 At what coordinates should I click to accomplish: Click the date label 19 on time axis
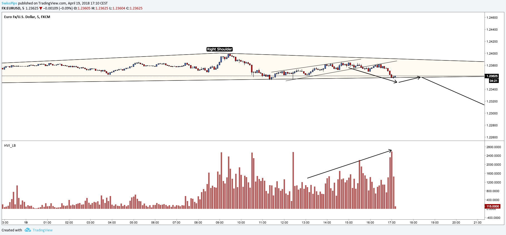(x=26, y=222)
